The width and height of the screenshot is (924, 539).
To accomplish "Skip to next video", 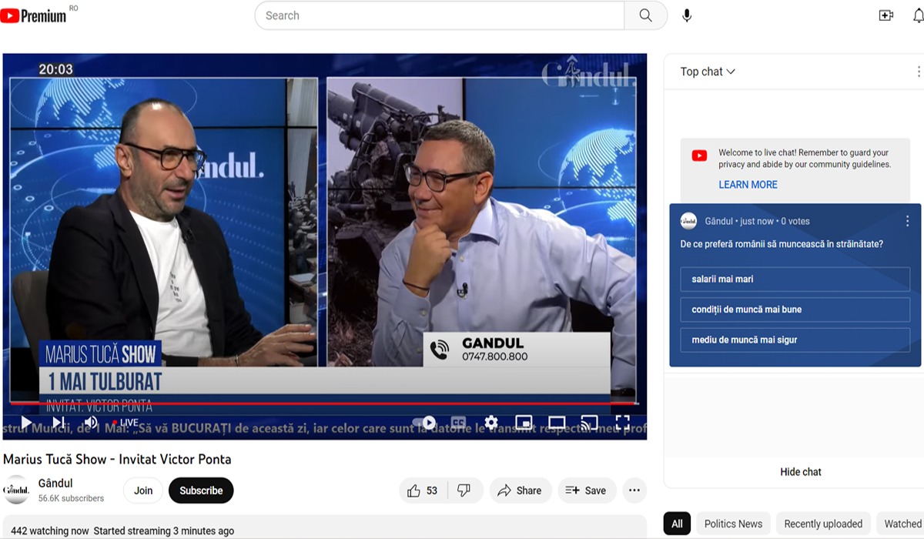I will coord(59,422).
